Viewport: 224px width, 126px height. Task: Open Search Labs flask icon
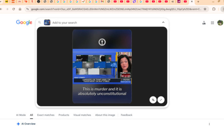(x=204, y=23)
